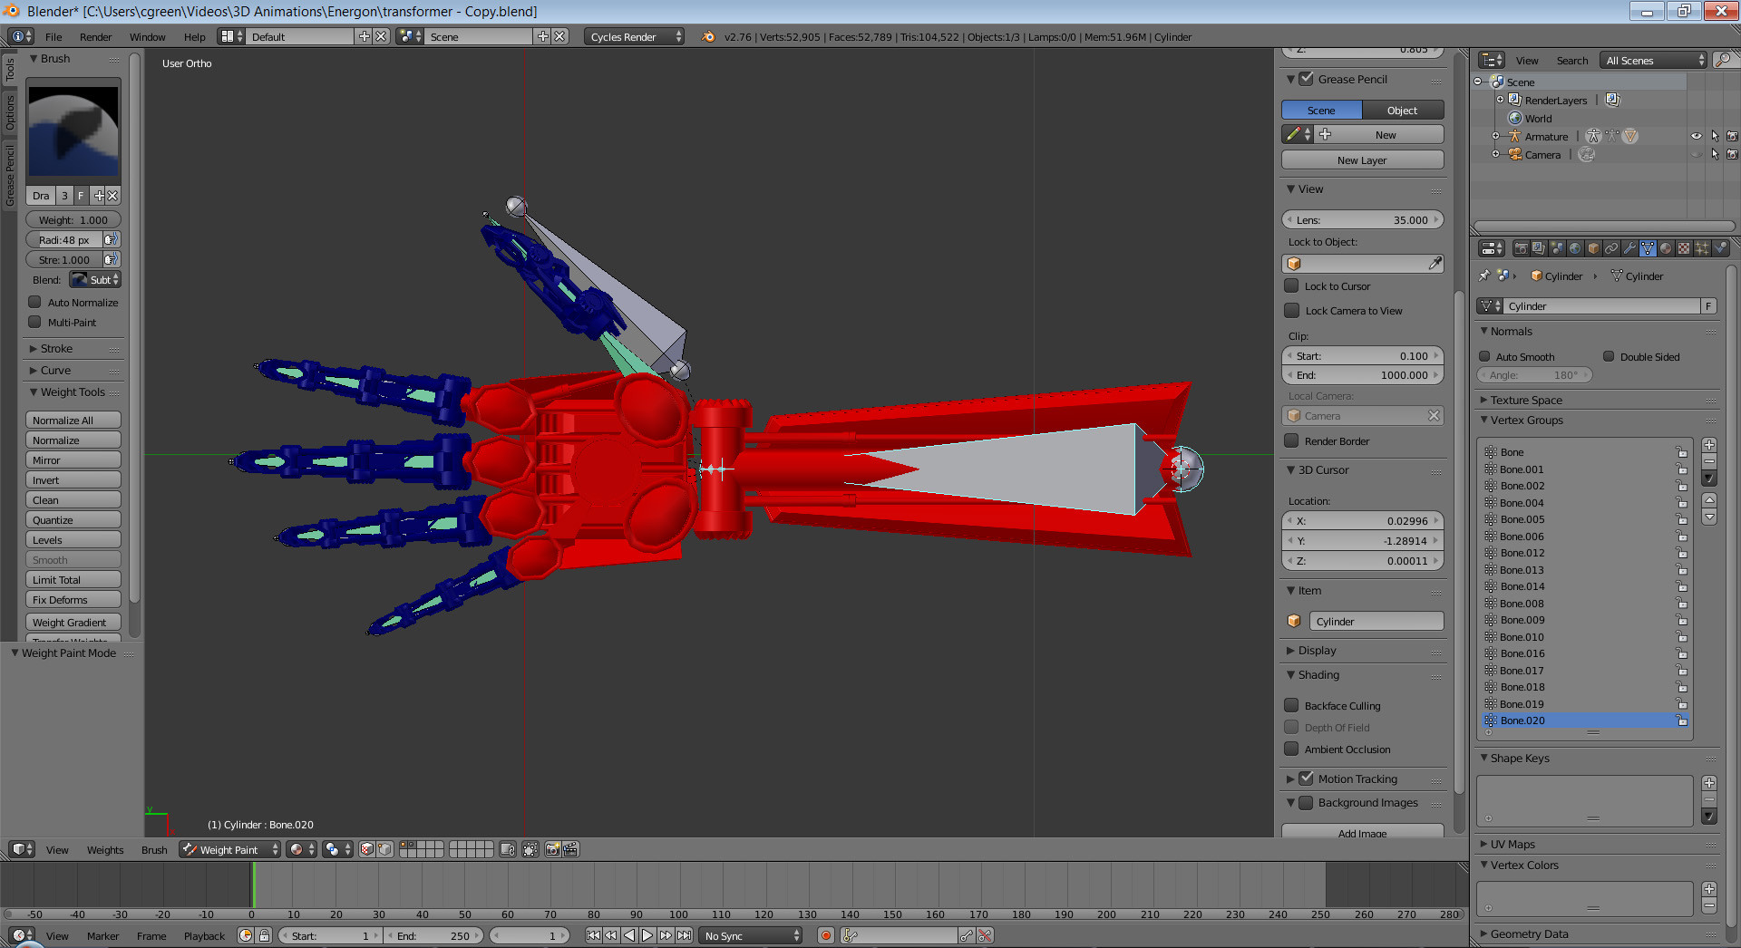Enable Auto Normalize checkbox
Image resolution: width=1741 pixels, height=948 pixels.
pos(34,302)
